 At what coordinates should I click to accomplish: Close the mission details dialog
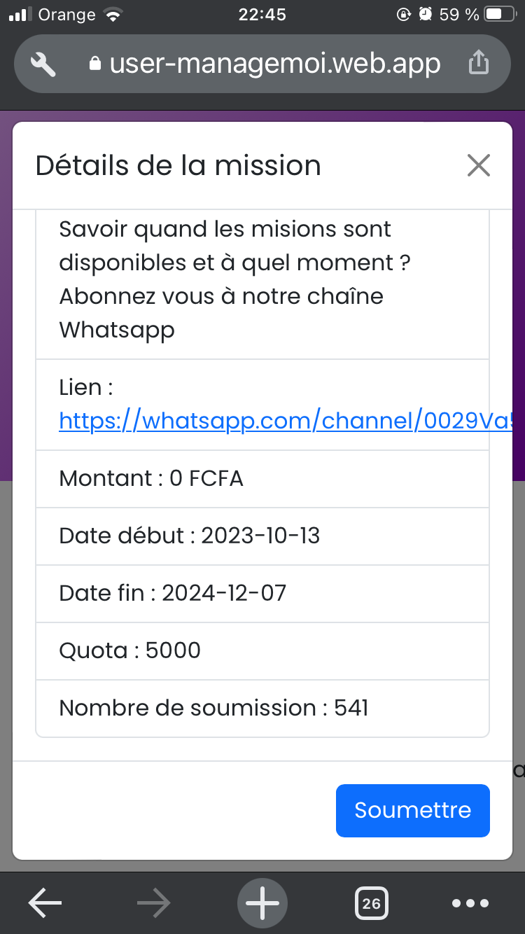click(479, 166)
